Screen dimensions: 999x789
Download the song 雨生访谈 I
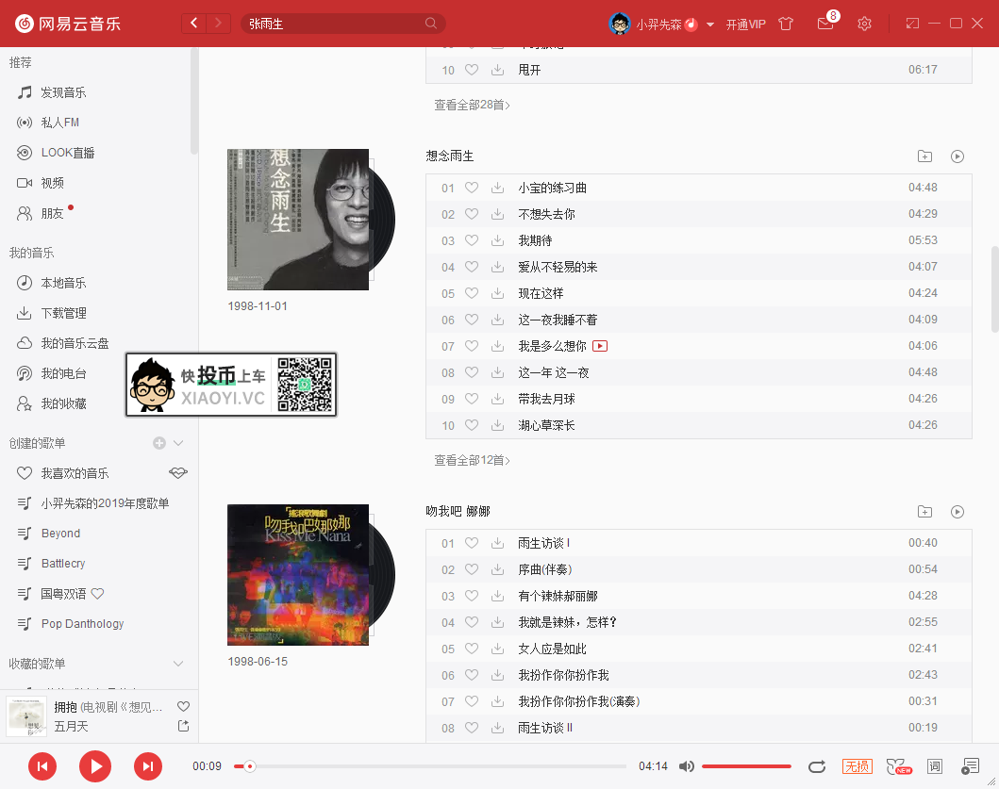pyautogui.click(x=497, y=543)
